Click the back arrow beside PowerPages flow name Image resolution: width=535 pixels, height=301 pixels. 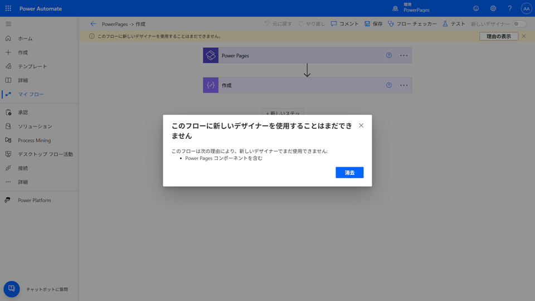93,24
